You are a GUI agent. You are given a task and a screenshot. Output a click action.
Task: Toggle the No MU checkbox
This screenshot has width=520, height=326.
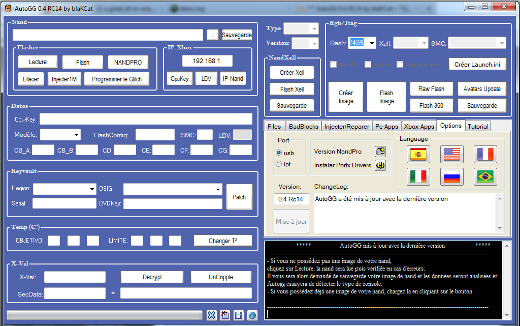333,65
